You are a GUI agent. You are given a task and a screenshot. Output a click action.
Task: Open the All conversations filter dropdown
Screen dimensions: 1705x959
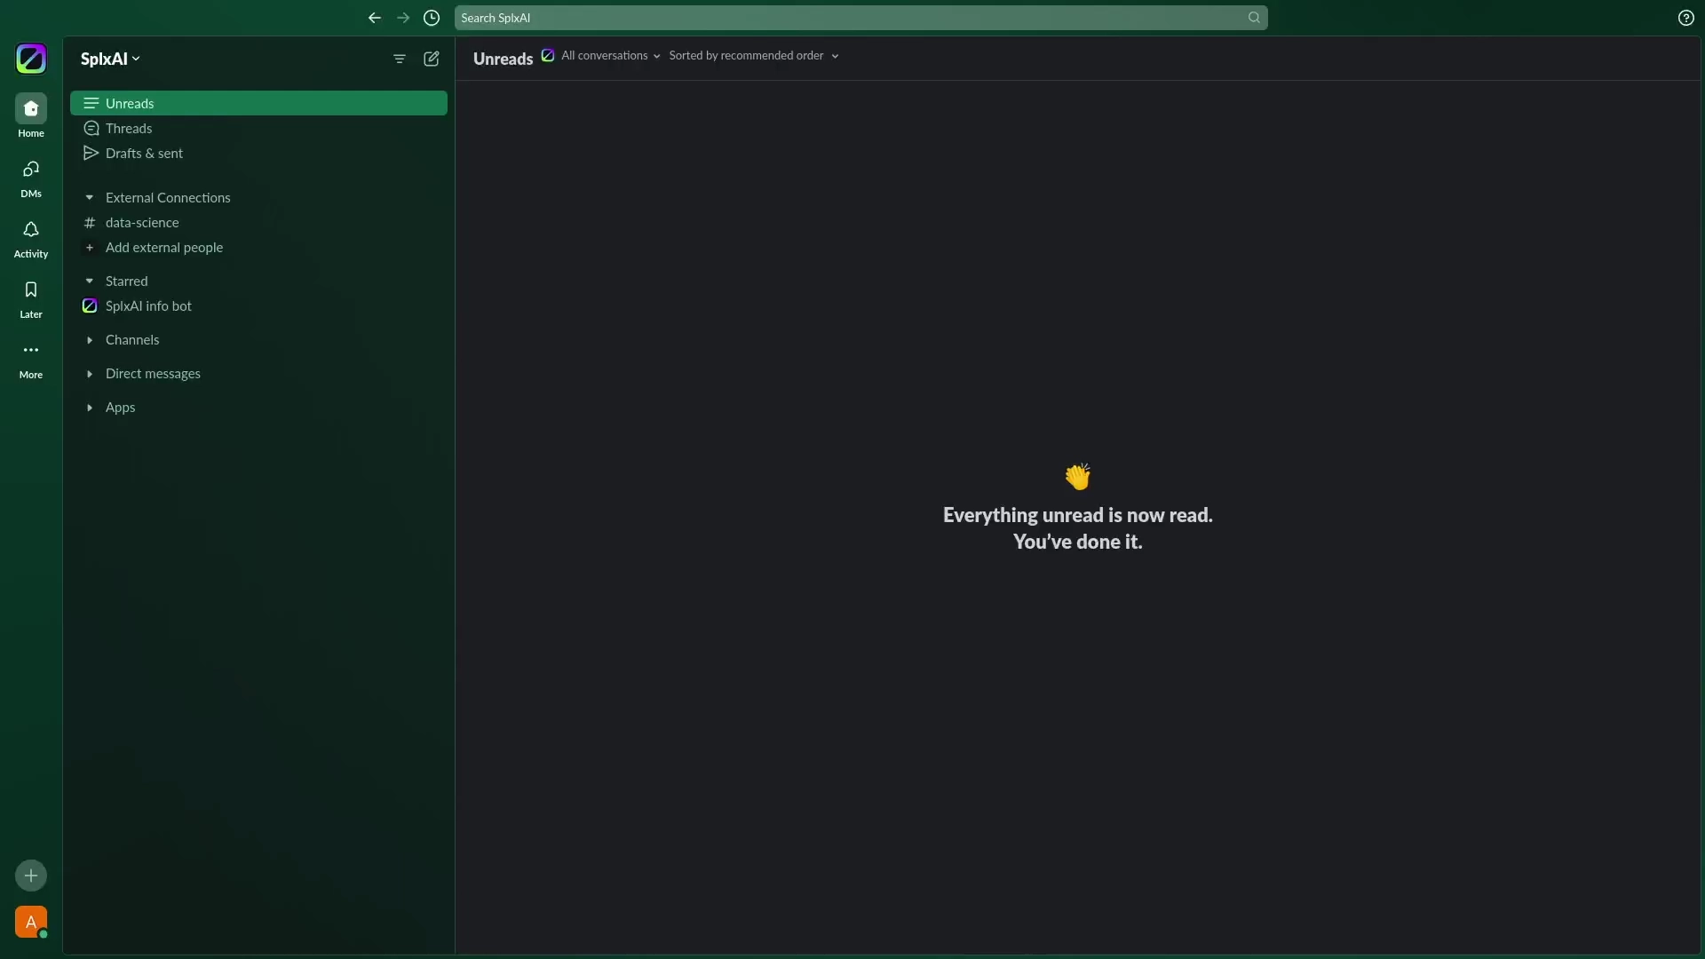610,56
